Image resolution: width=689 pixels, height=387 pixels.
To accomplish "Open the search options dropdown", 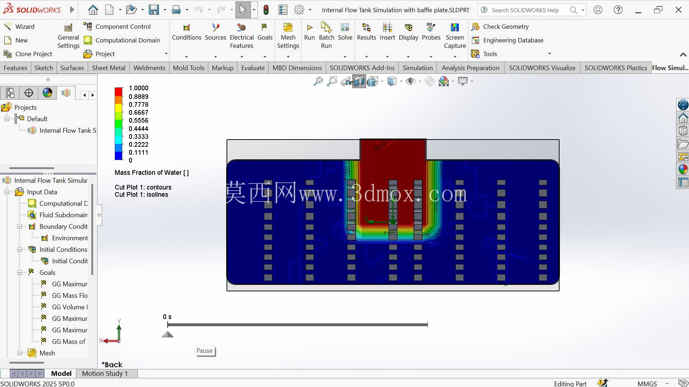I will point(583,10).
